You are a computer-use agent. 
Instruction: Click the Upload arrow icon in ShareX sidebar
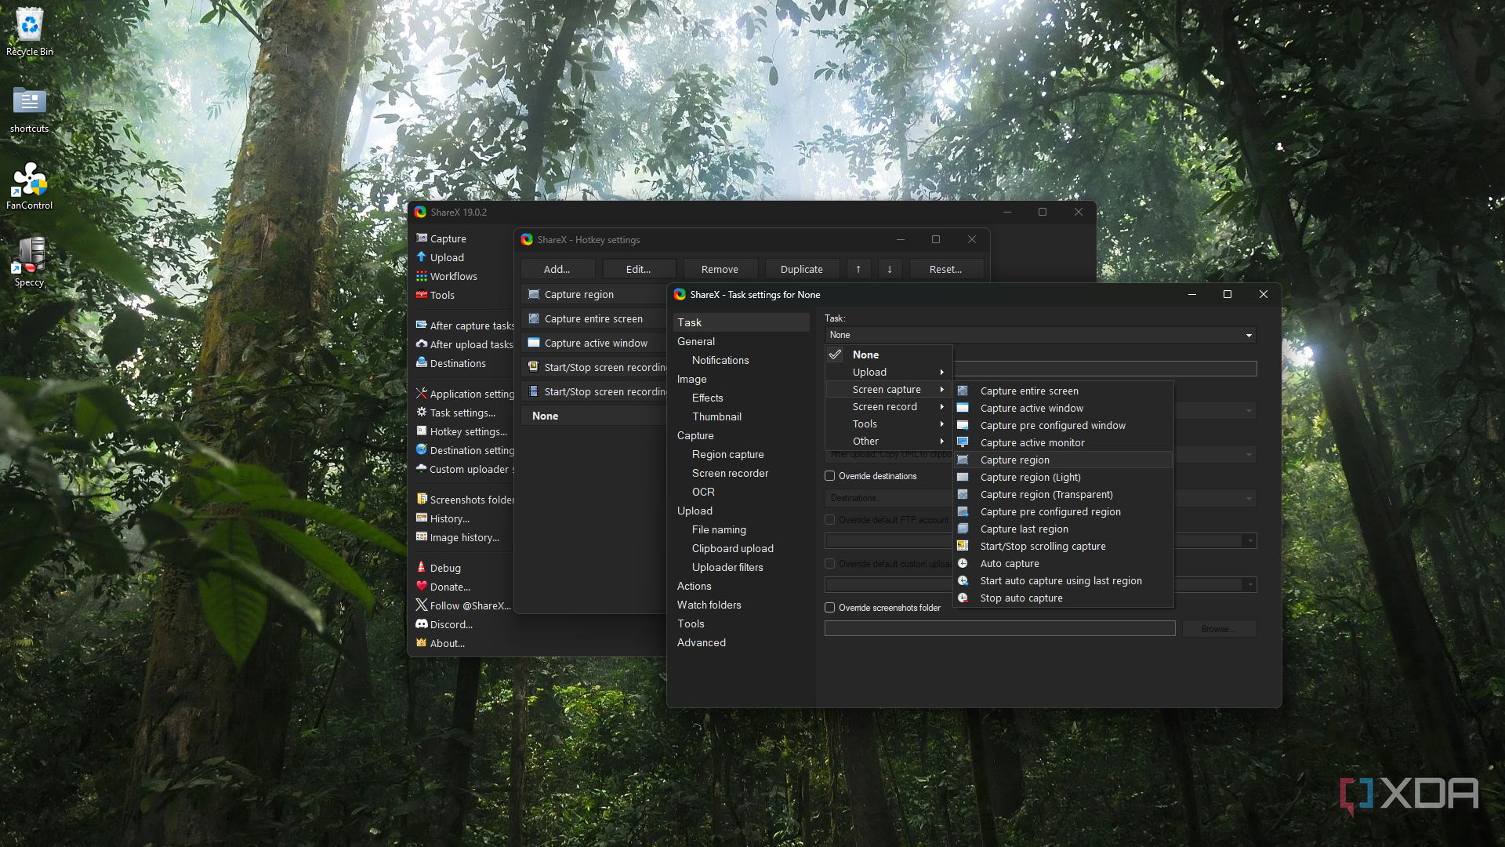point(421,257)
